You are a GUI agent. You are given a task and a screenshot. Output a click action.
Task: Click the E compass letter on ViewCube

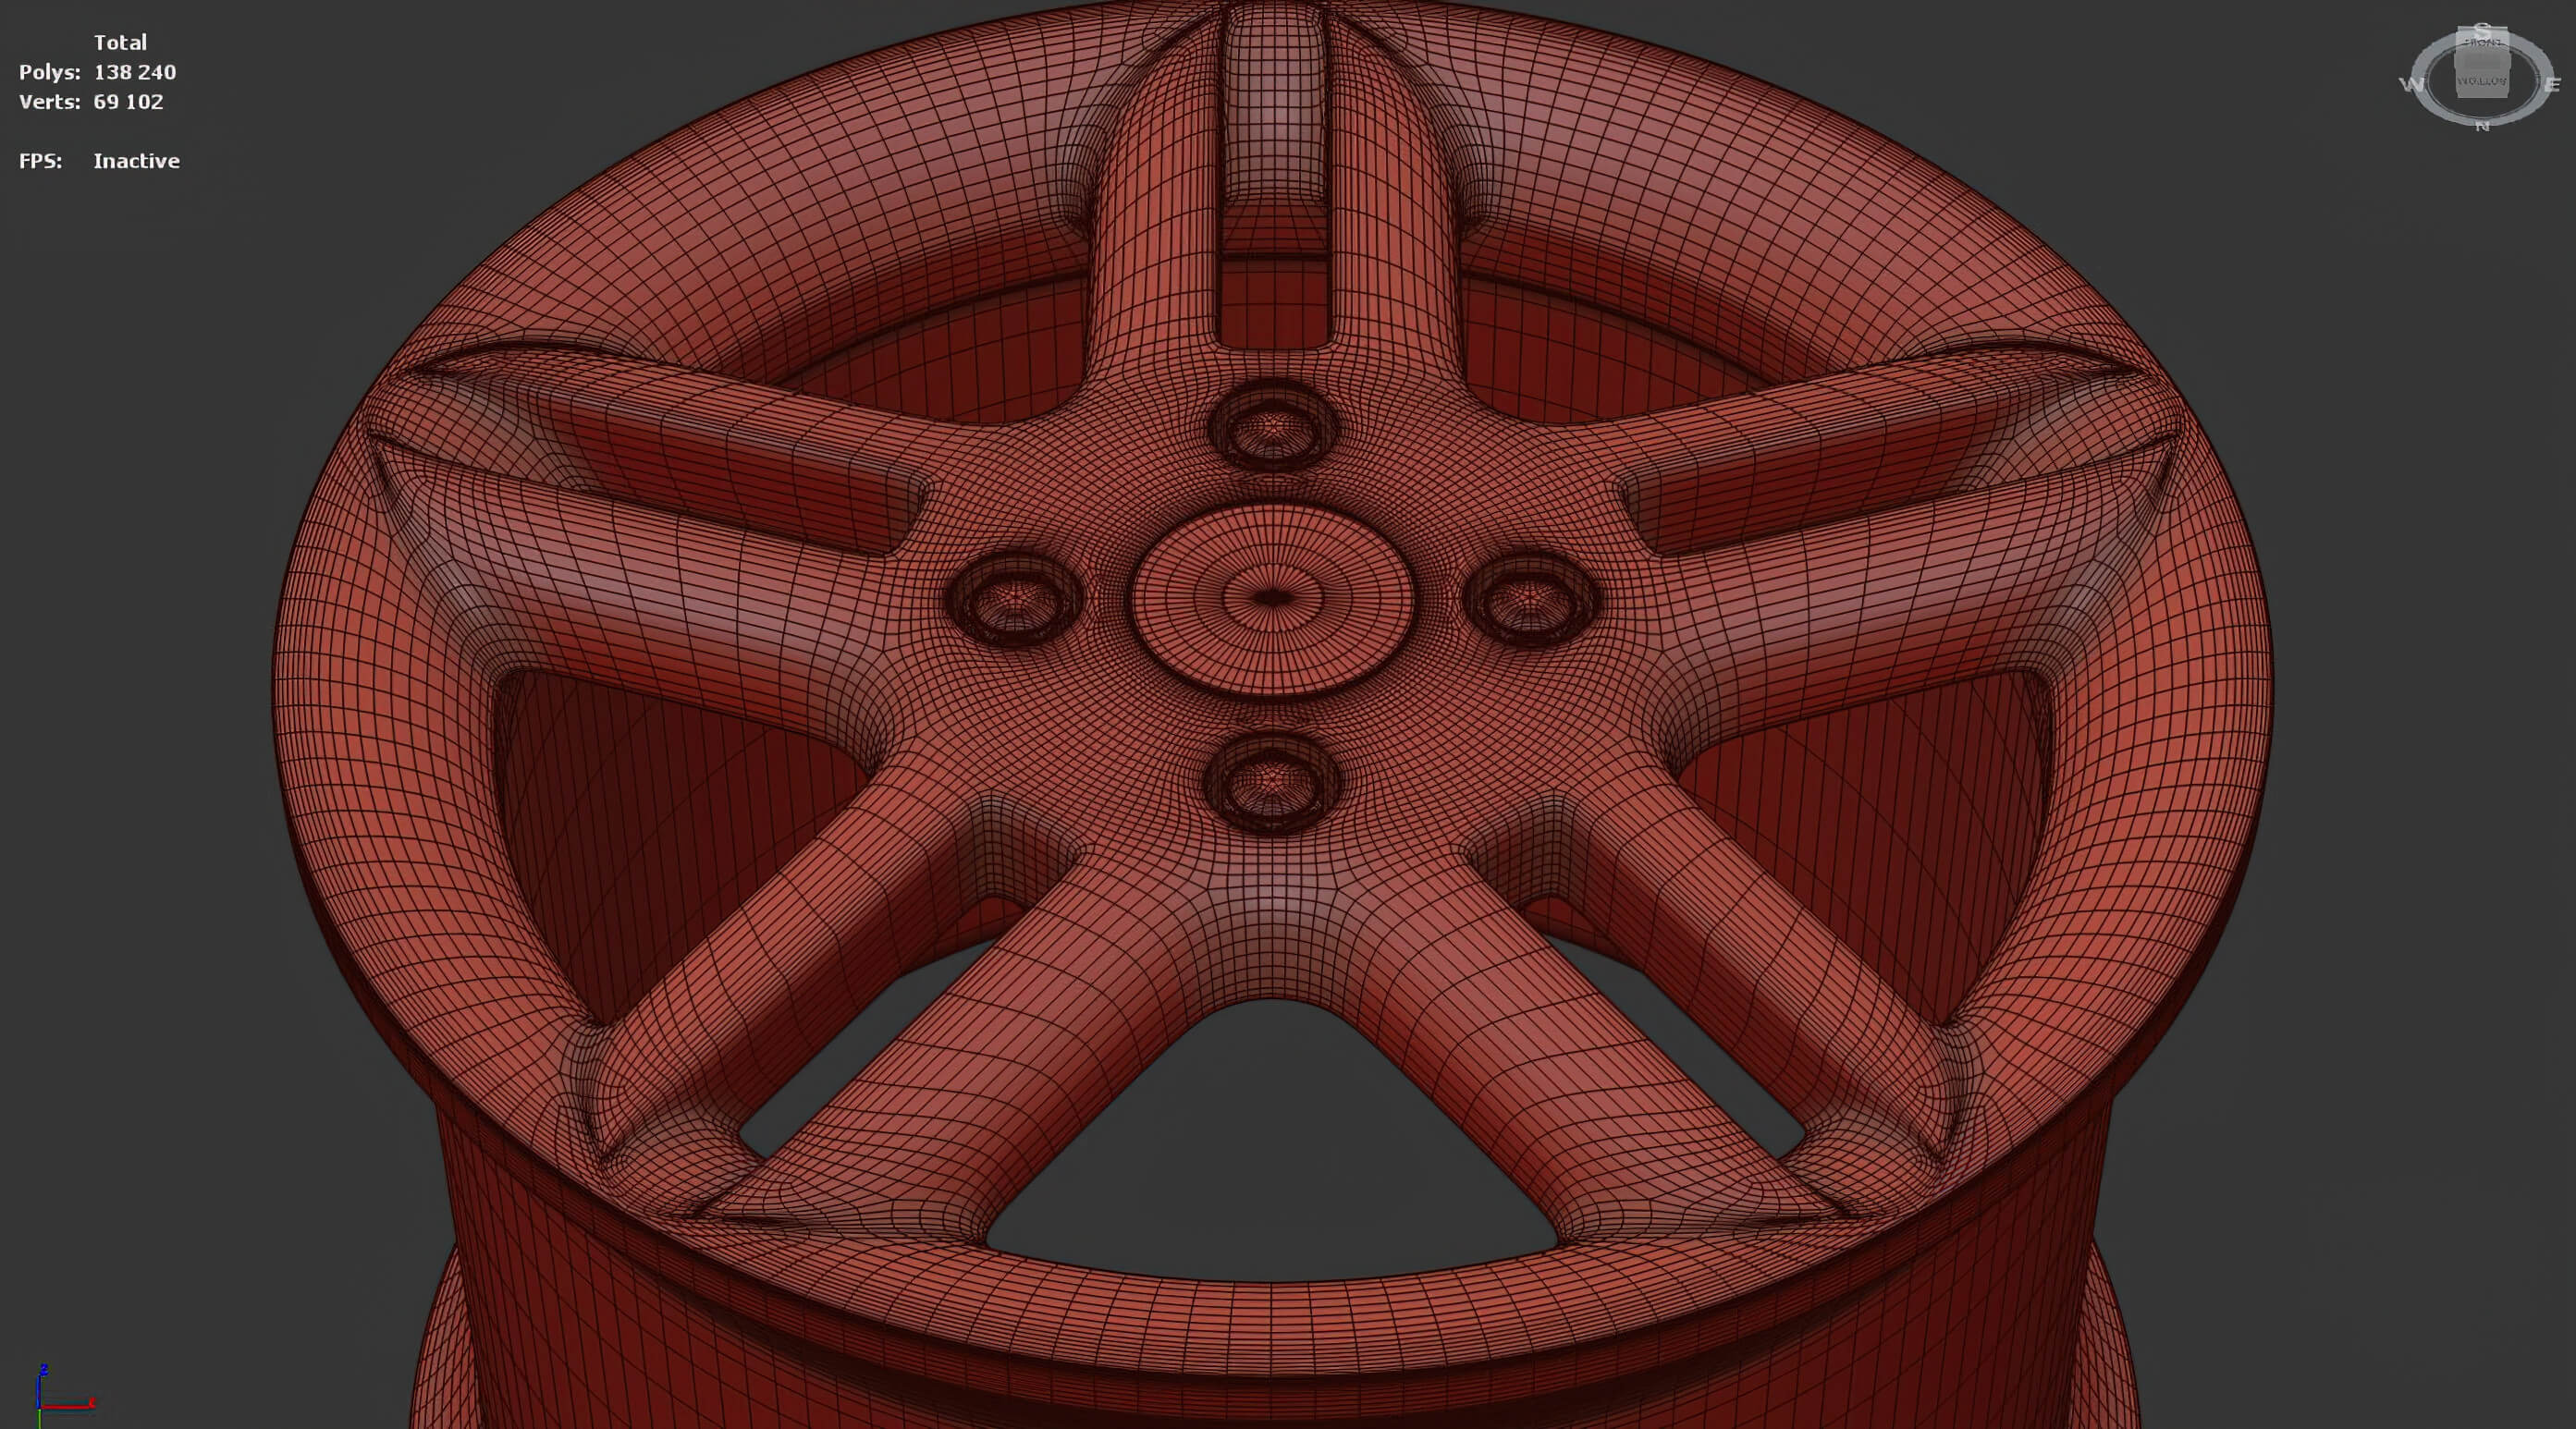pyautogui.click(x=2552, y=86)
